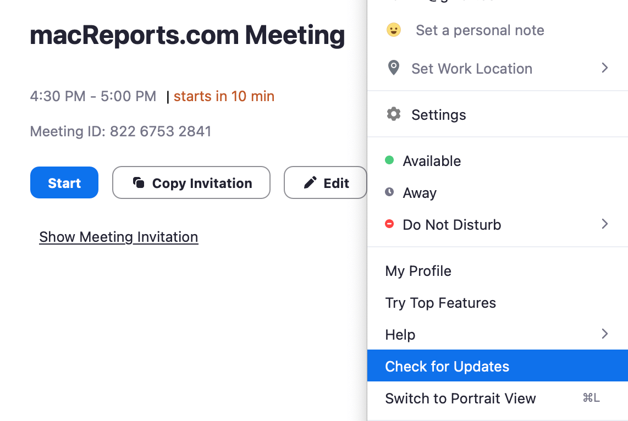
Task: Click the ⌘L shortcut label
Action: (591, 398)
